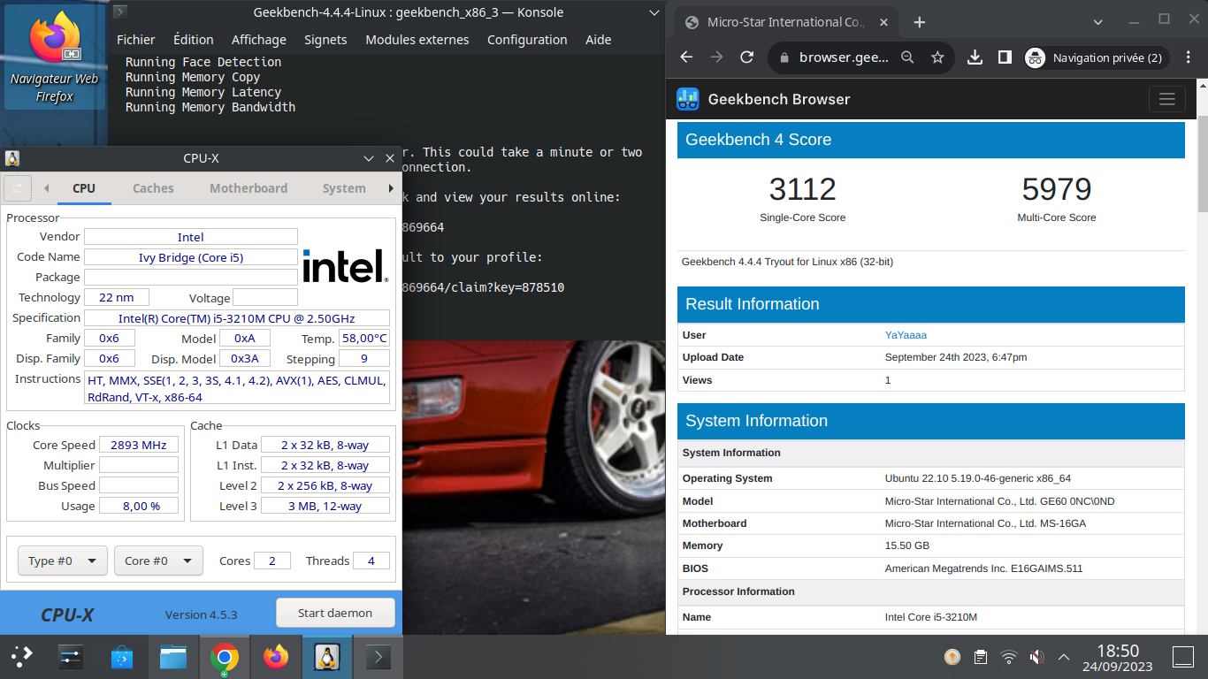Image resolution: width=1208 pixels, height=679 pixels.
Task: Open the clipboard tray icon
Action: tap(981, 657)
